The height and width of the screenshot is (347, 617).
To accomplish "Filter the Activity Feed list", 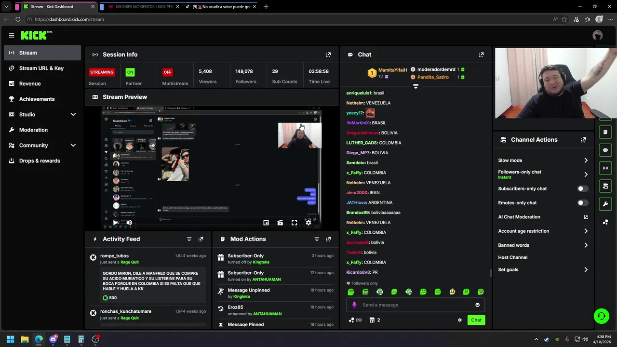I will pyautogui.click(x=189, y=239).
